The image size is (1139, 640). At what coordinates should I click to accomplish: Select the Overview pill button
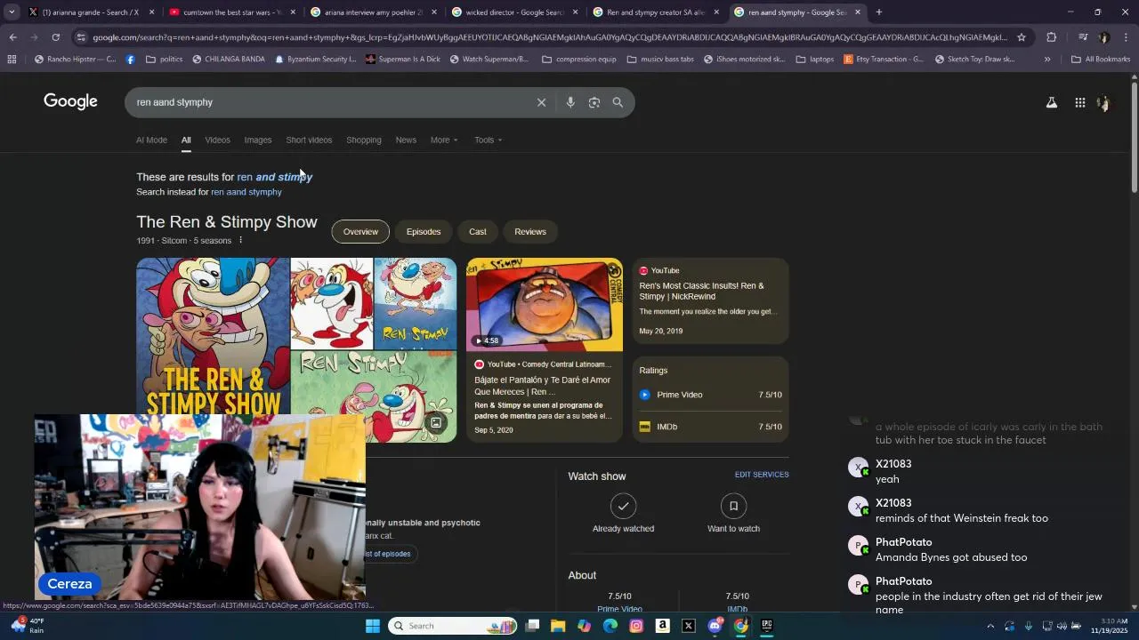360,232
